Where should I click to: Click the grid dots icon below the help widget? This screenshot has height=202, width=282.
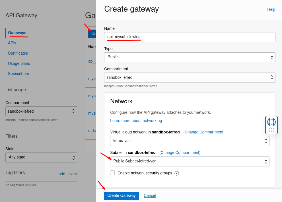pos(271,131)
